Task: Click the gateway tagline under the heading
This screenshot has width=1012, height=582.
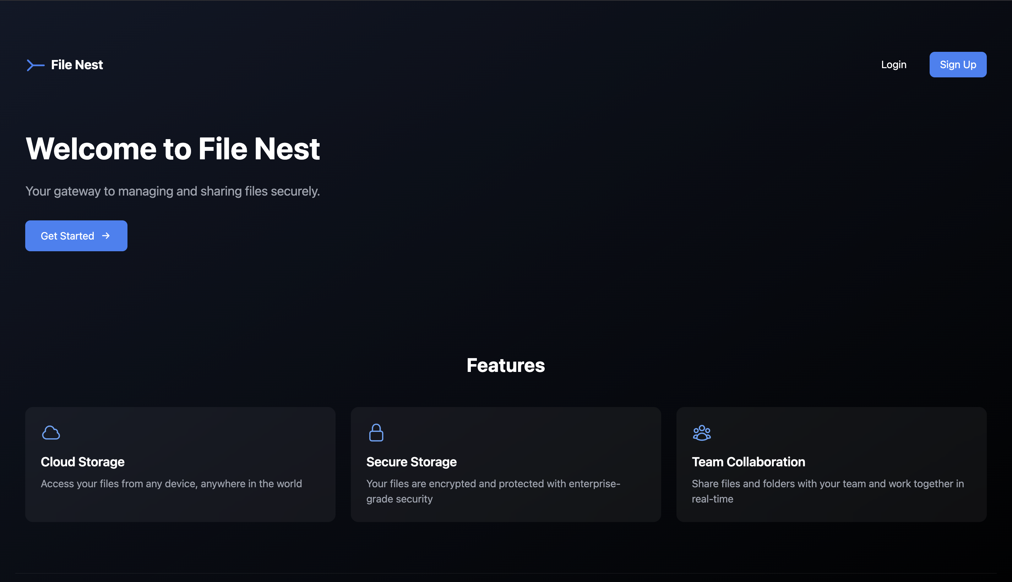Action: pyautogui.click(x=172, y=191)
